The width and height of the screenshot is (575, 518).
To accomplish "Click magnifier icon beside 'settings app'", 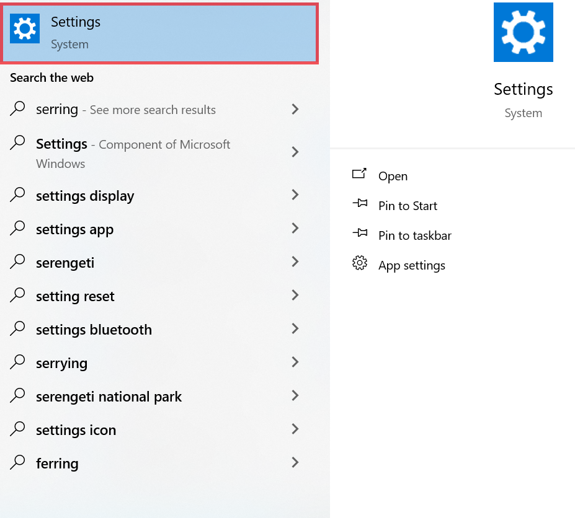I will (17, 228).
